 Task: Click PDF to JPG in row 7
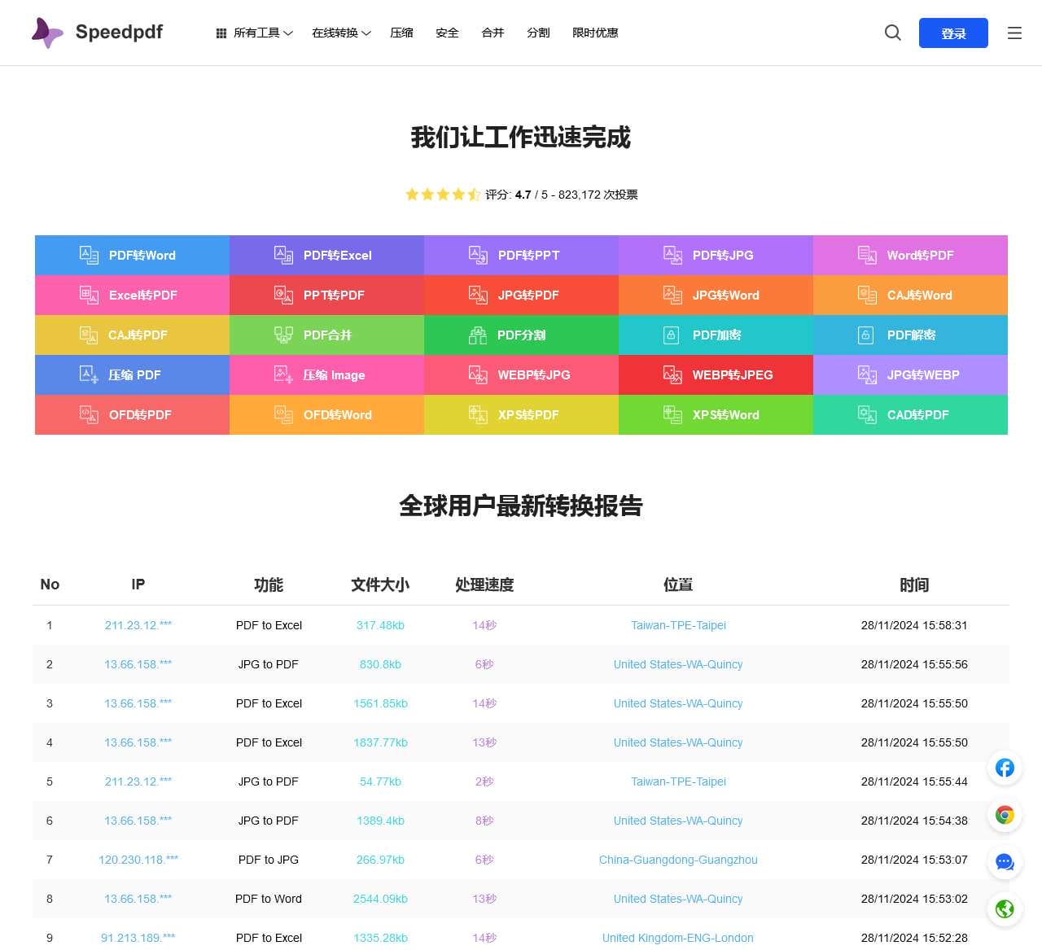click(x=269, y=860)
